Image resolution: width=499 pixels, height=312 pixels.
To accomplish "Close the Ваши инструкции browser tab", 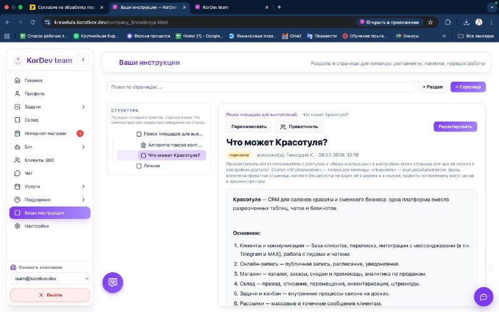I will coord(184,7).
